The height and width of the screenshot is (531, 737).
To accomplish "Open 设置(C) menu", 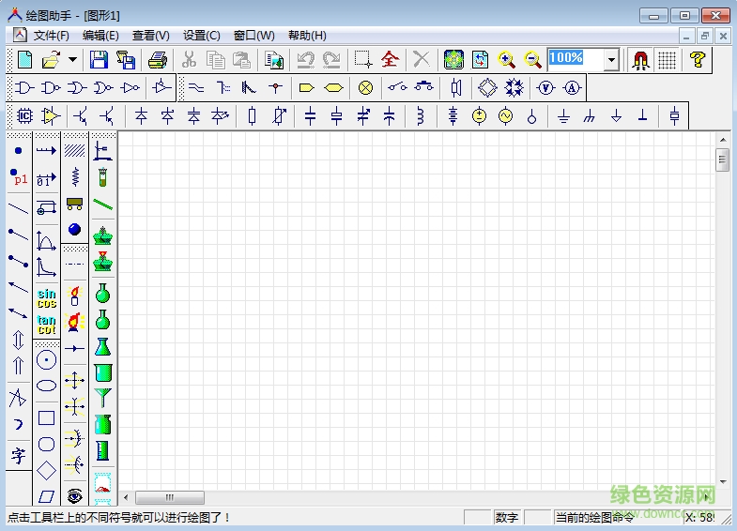I will coord(202,36).
